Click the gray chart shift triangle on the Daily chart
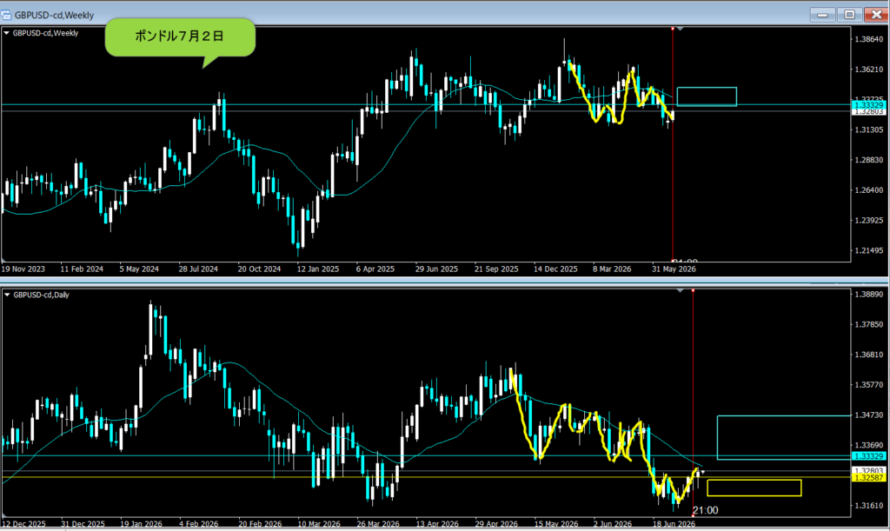This screenshot has height=531, width=890. 680,290
